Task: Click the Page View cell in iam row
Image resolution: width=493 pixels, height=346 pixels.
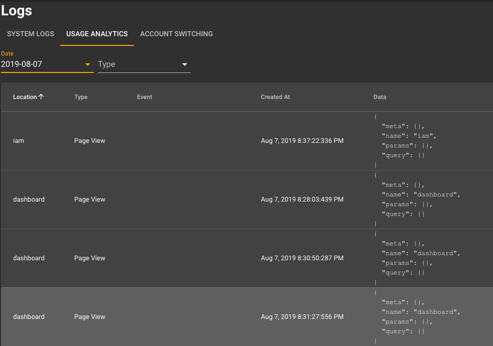Action: coord(90,141)
